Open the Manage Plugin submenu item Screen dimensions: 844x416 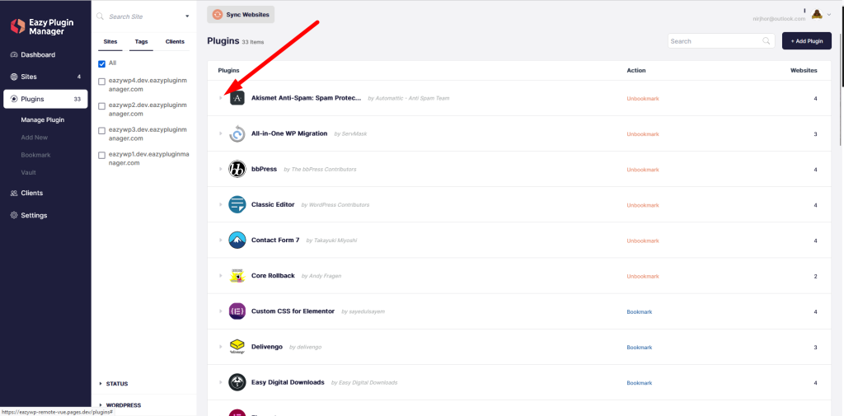pos(43,120)
